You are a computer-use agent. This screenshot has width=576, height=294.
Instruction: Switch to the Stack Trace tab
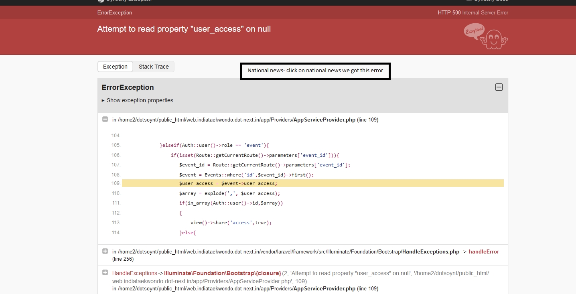click(x=154, y=67)
